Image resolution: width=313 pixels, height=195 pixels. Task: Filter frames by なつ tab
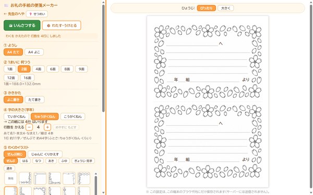(x=38, y=161)
